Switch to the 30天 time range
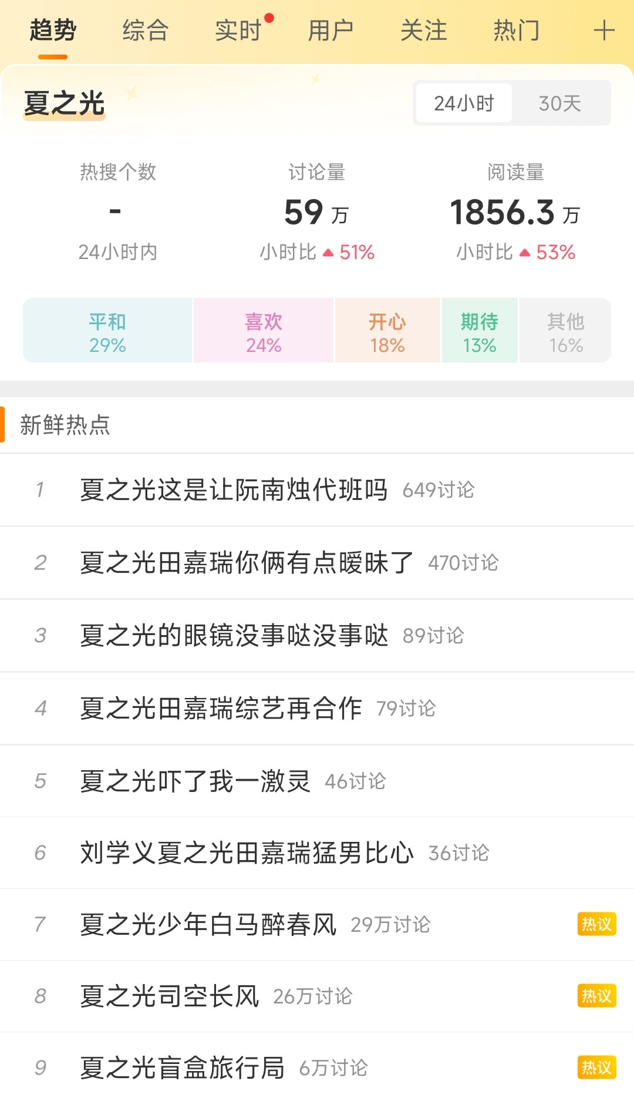The image size is (634, 1101). click(560, 103)
